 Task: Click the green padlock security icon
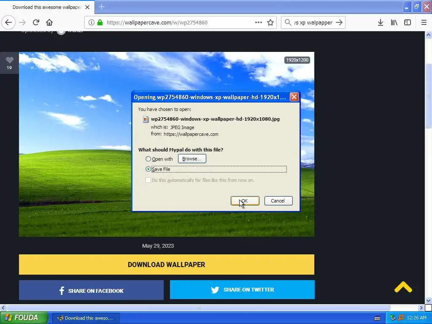(x=100, y=22)
